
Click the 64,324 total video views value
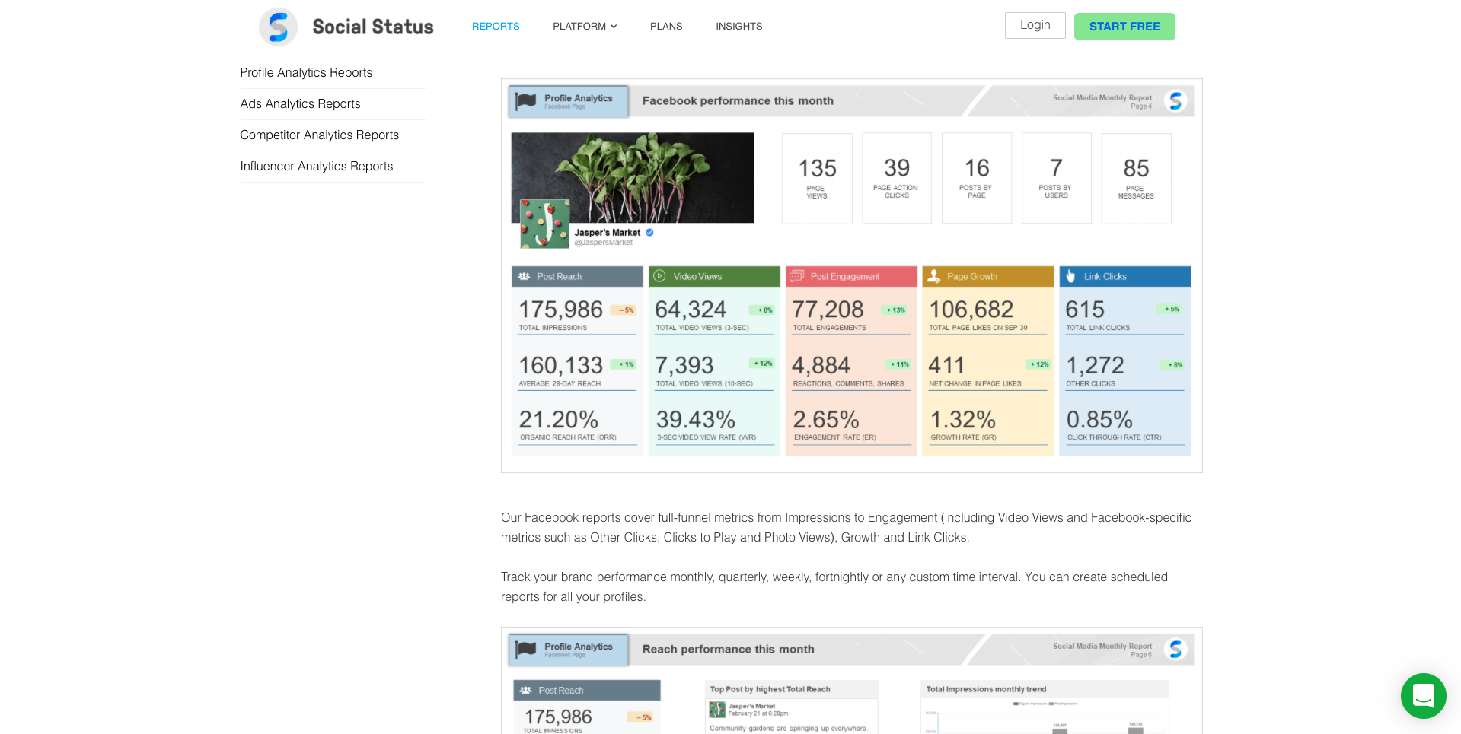(x=691, y=310)
